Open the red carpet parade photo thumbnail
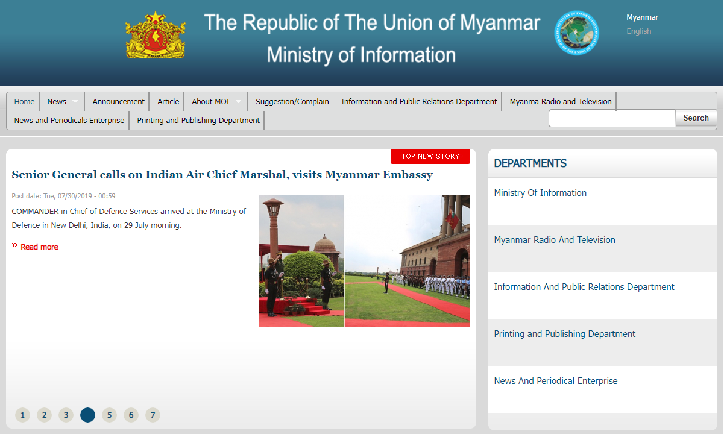Image resolution: width=724 pixels, height=434 pixels. click(x=408, y=261)
